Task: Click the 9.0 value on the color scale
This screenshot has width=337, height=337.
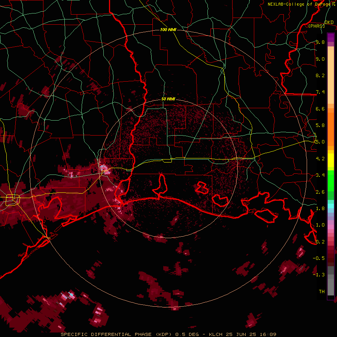Action: pyautogui.click(x=320, y=59)
